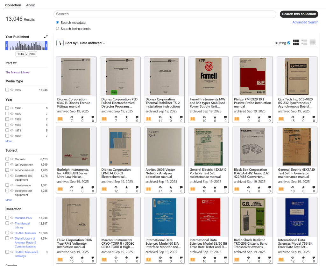The image size is (326, 266).
Task: Click views eye on Fluke Corporation 910A card
Action: [72, 258]
